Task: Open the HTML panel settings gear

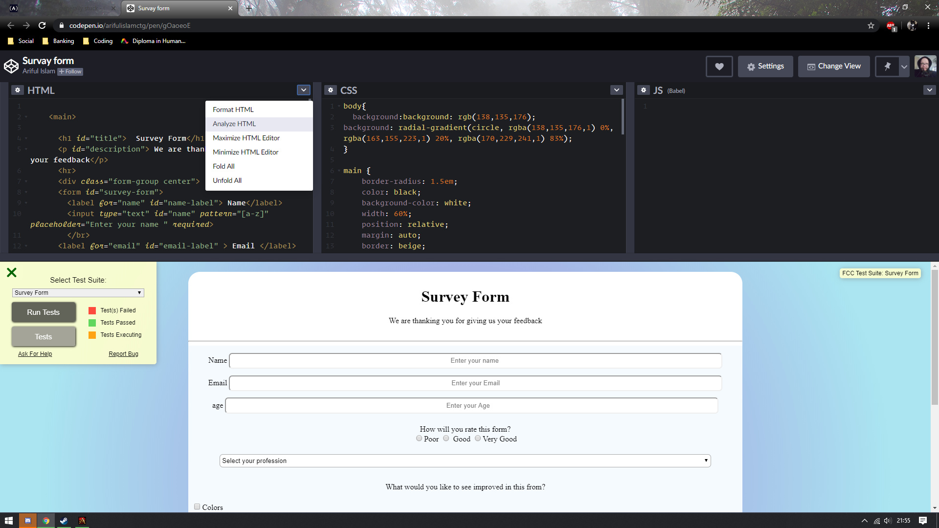Action: [18, 90]
